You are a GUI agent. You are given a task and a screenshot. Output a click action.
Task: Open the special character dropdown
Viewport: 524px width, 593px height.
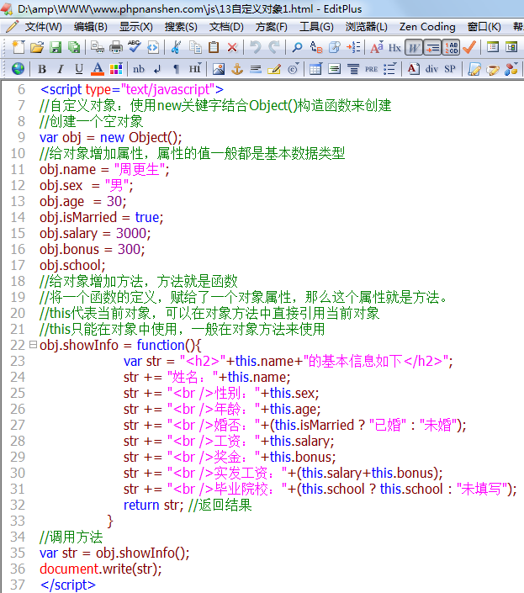click(x=293, y=69)
